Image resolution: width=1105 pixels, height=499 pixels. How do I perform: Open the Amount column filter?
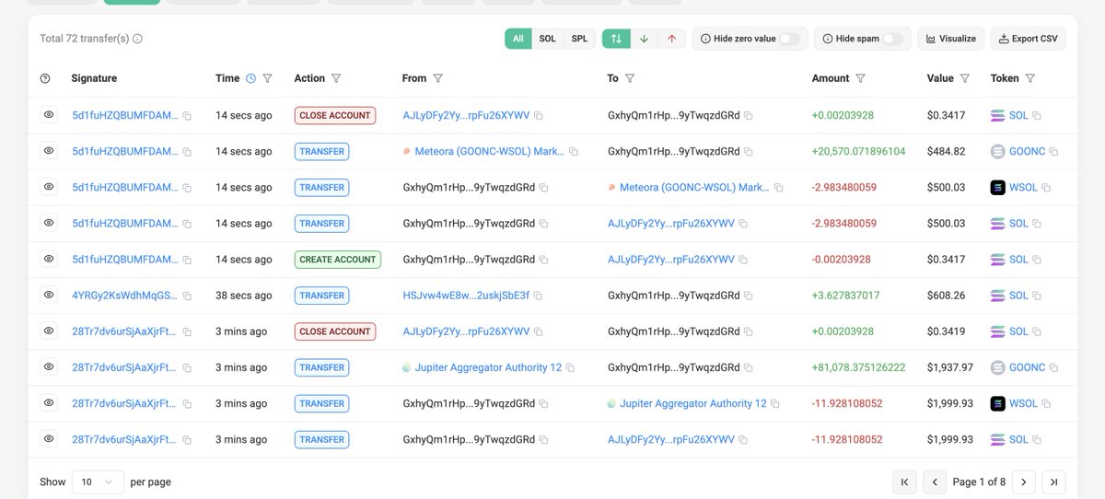[x=860, y=78]
